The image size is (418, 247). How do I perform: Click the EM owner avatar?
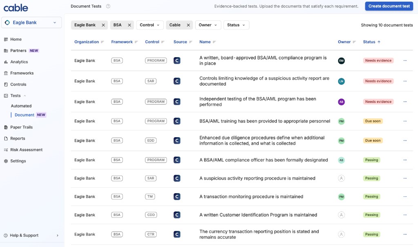pyautogui.click(x=341, y=61)
